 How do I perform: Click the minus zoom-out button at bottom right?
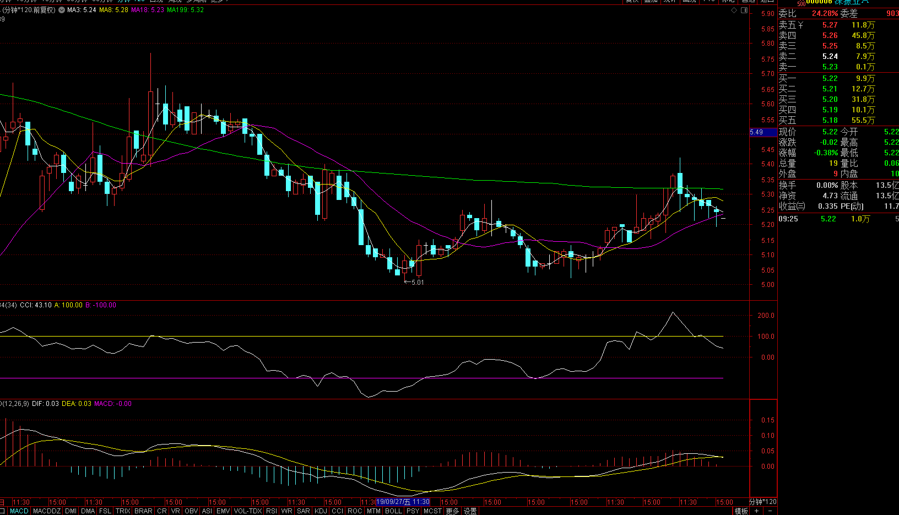coord(770,511)
